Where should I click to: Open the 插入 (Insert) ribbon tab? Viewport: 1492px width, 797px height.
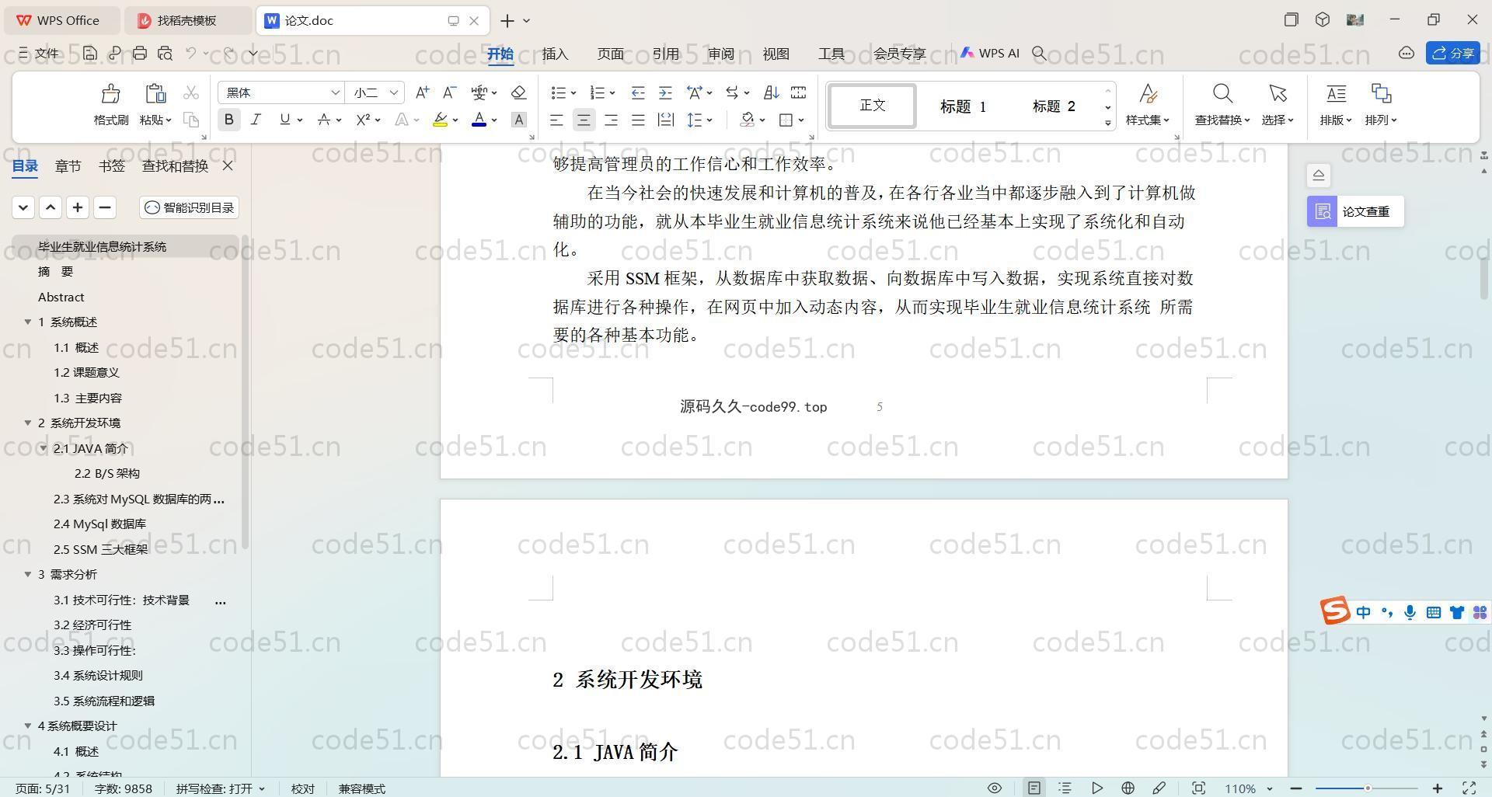click(x=555, y=54)
